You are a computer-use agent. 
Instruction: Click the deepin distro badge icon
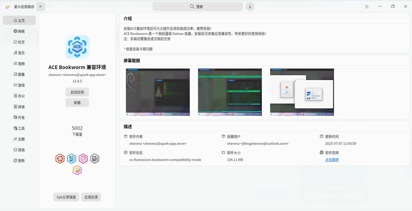[72, 159]
